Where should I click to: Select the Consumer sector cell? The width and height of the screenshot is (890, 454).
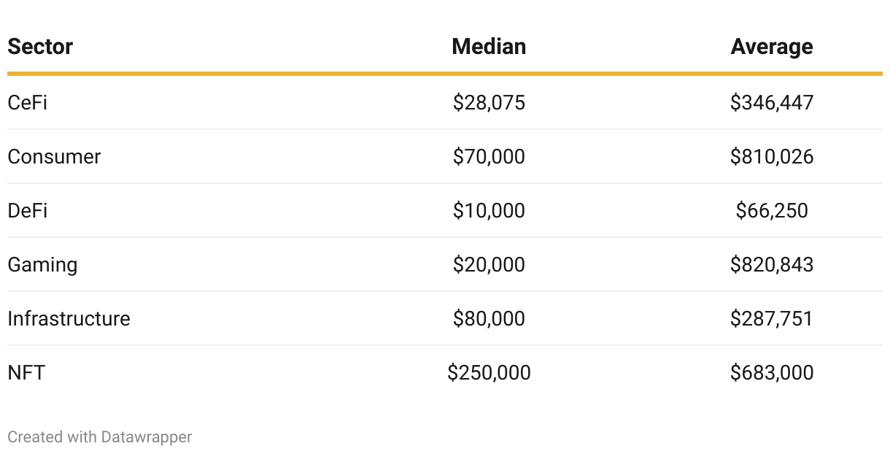[54, 157]
